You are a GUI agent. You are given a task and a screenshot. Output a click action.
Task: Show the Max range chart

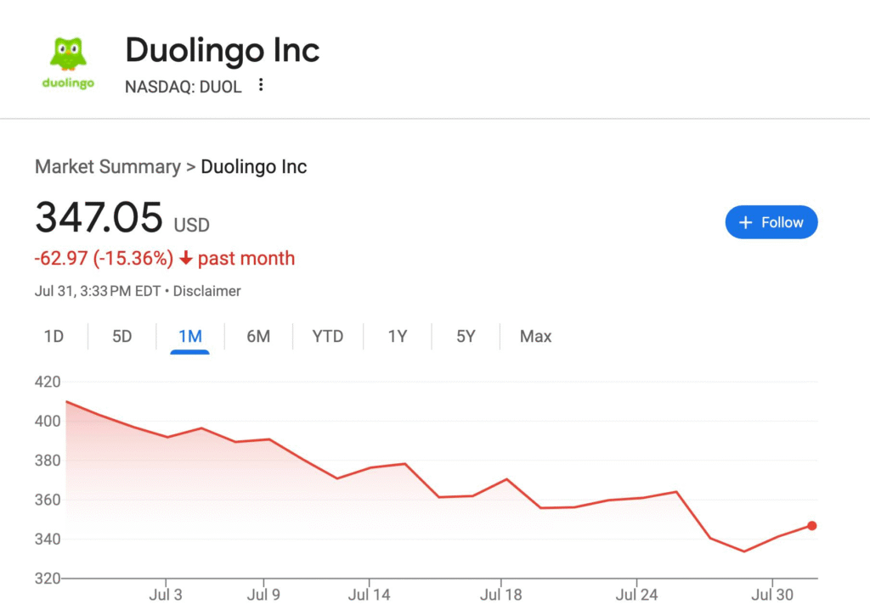[x=535, y=337]
